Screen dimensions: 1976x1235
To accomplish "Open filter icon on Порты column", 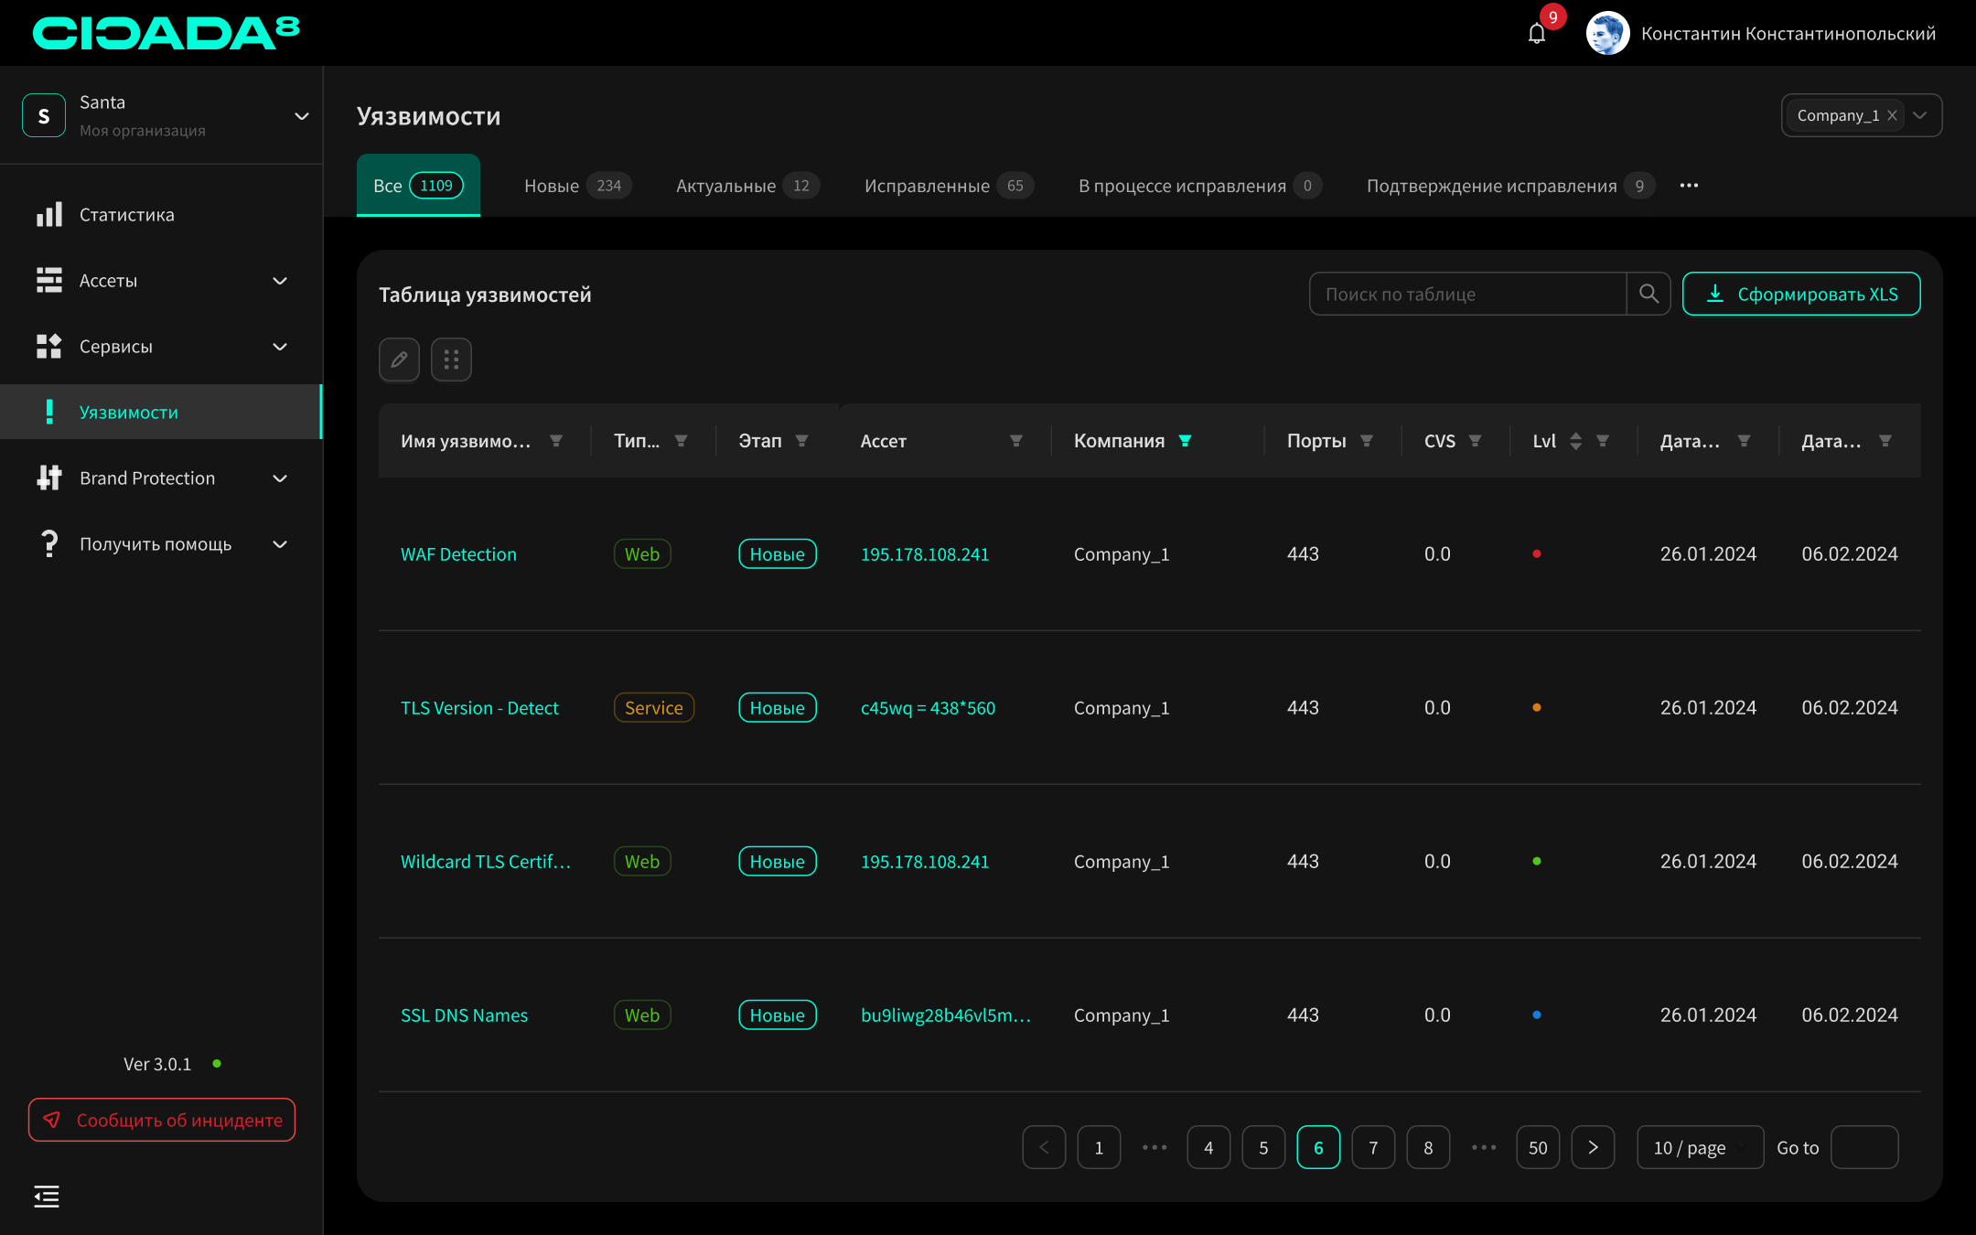I will click(x=1367, y=441).
